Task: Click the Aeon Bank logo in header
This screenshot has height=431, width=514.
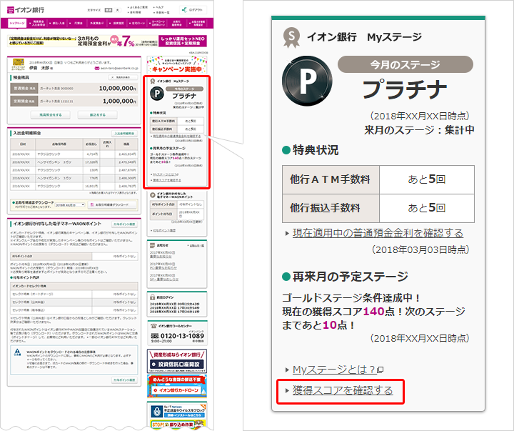Action: click(26, 10)
